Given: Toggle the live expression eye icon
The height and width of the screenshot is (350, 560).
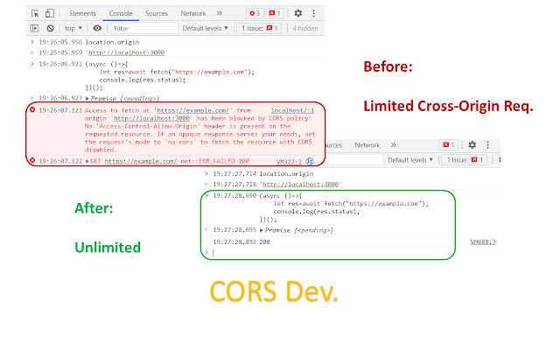Looking at the screenshot, I should tap(97, 28).
